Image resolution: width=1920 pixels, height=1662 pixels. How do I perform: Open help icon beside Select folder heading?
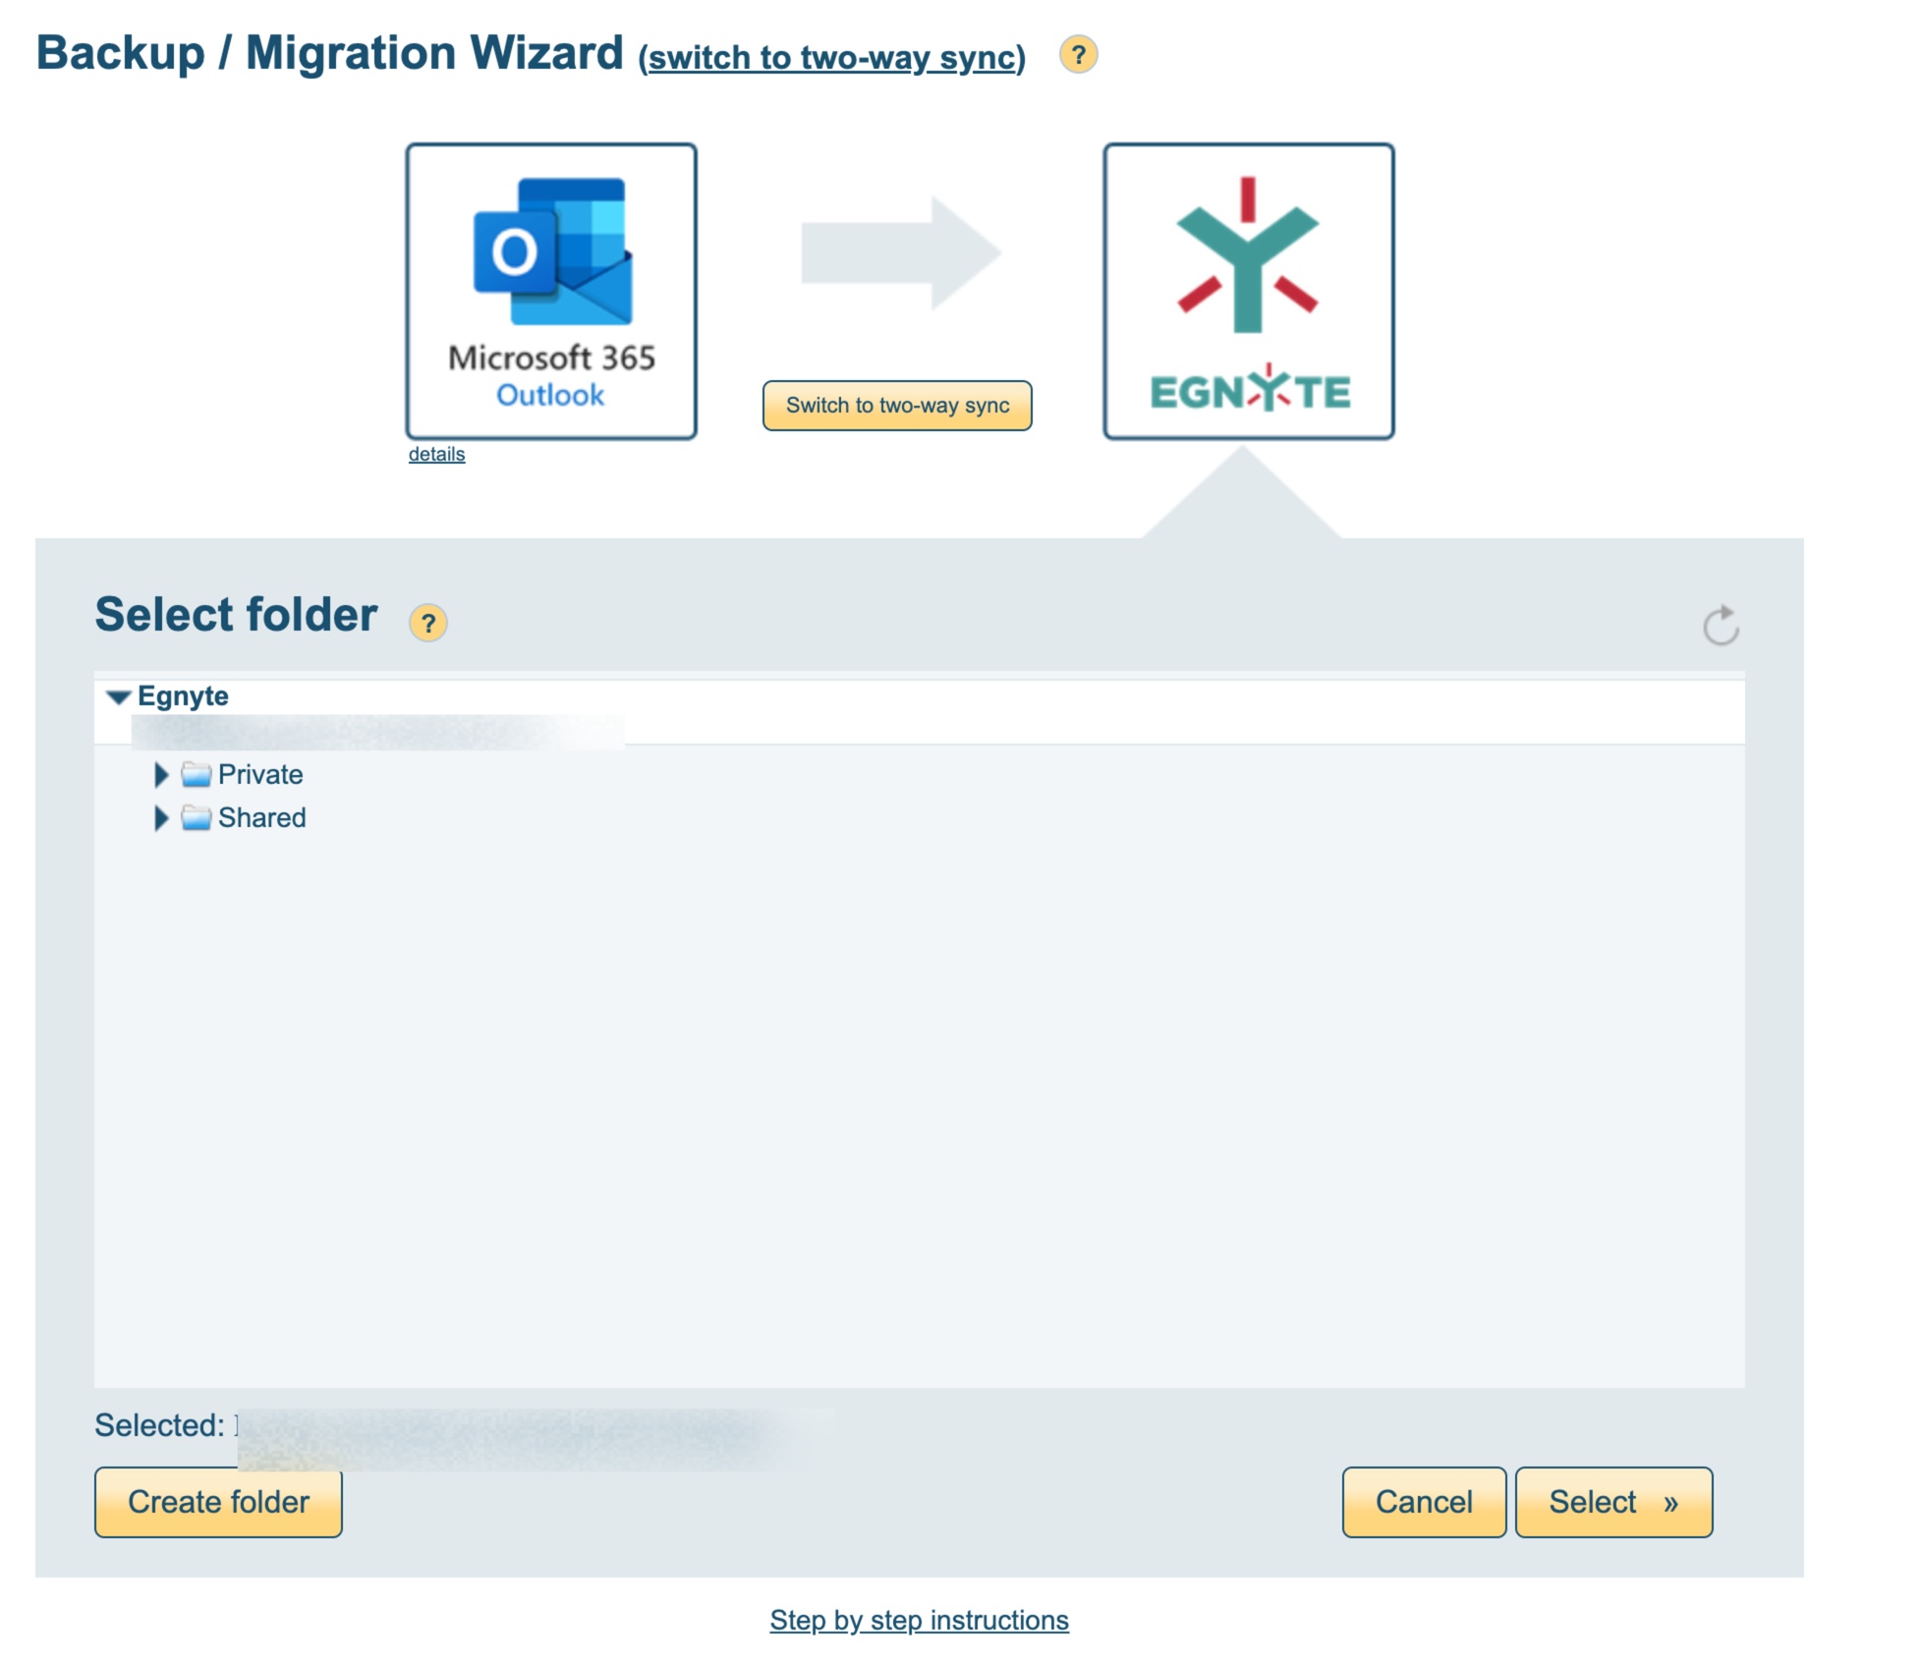(x=427, y=623)
